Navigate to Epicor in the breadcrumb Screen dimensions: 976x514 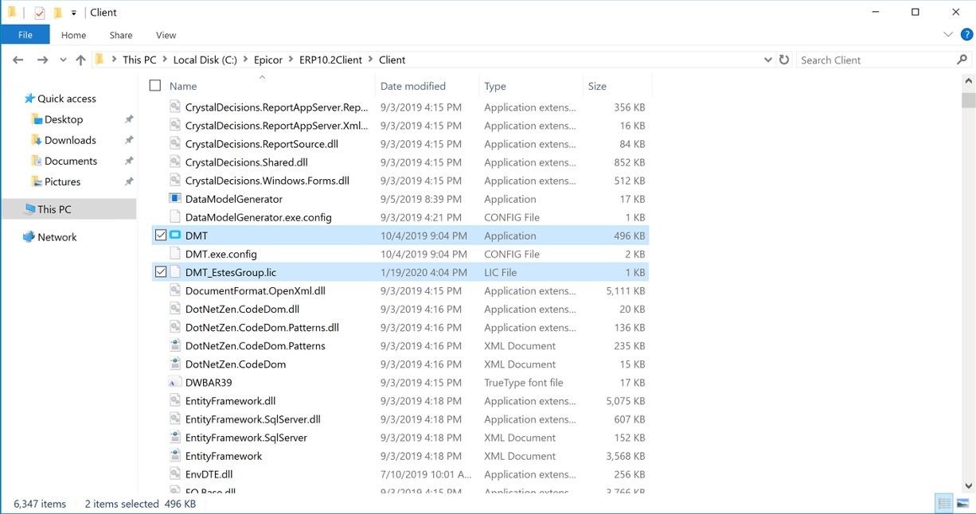point(270,60)
